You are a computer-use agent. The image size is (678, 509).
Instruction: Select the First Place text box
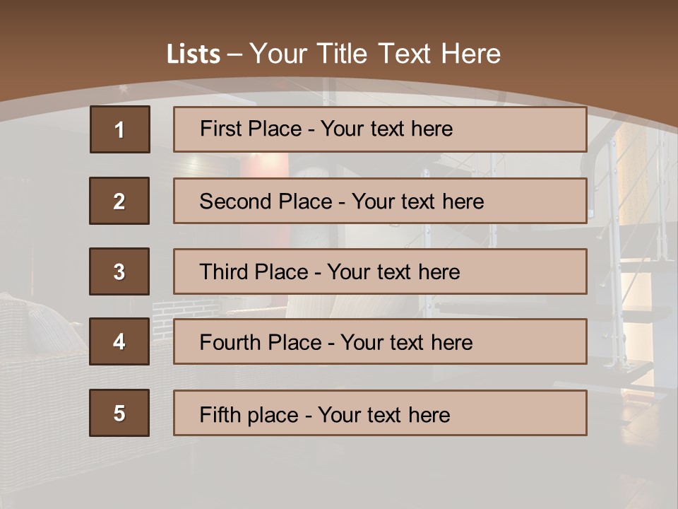[380, 129]
